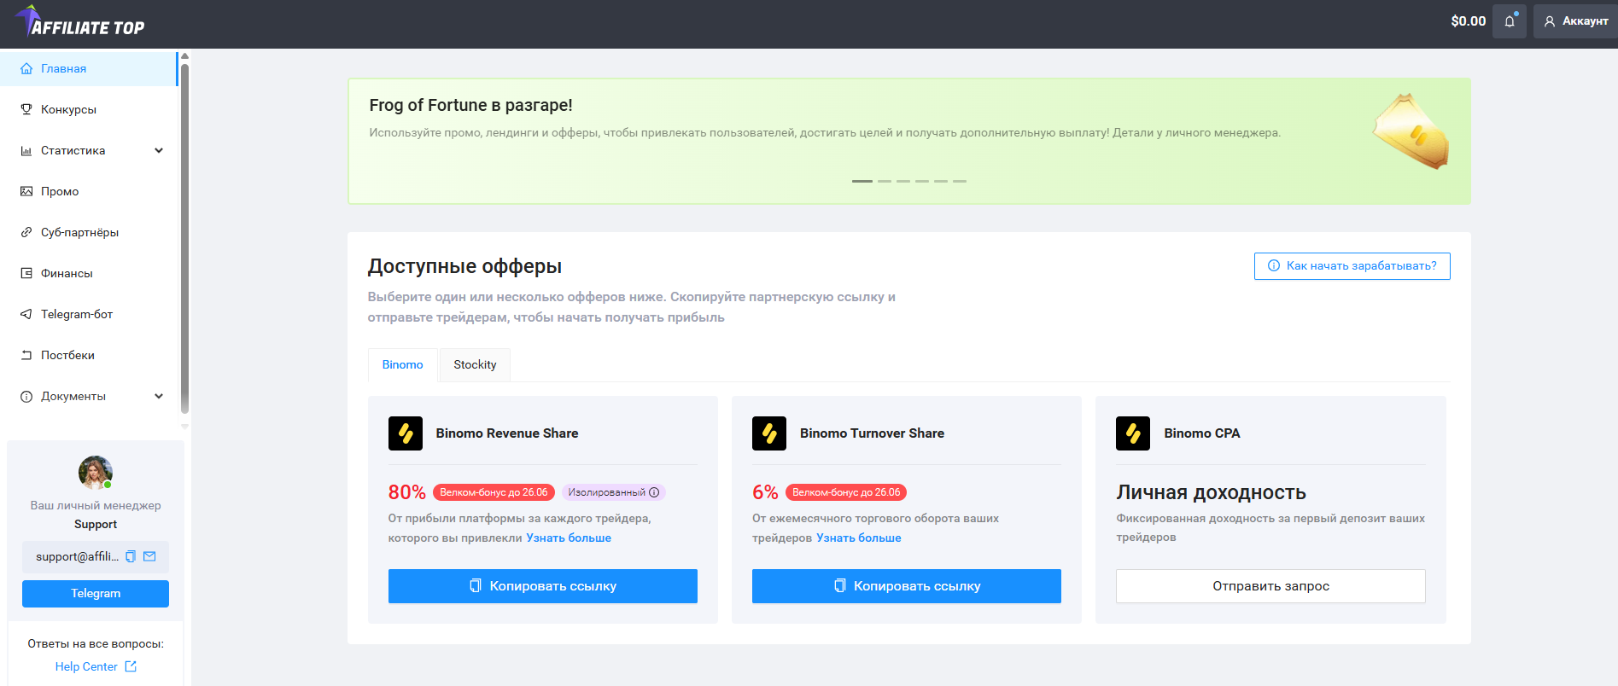Switch to the Stockity tab
This screenshot has height=686, width=1618.
[x=475, y=364]
